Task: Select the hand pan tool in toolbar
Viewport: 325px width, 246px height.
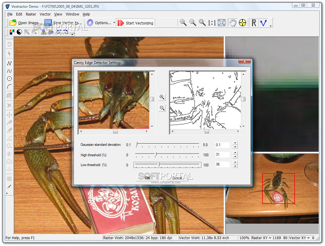Action: (x=233, y=23)
